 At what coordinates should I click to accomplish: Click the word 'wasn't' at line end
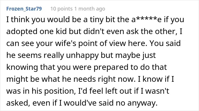pyautogui.click(x=157, y=91)
